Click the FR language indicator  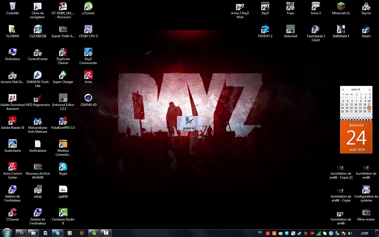click(x=260, y=233)
